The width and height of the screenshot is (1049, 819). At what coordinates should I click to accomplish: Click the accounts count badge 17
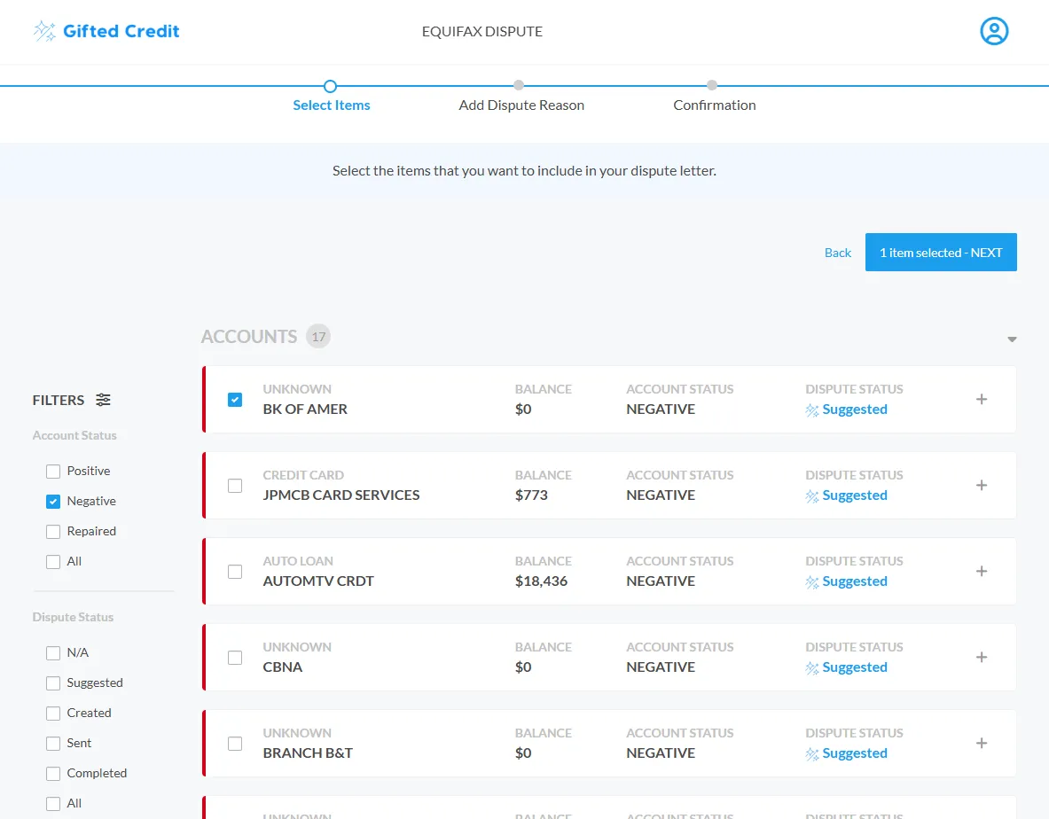click(x=318, y=336)
